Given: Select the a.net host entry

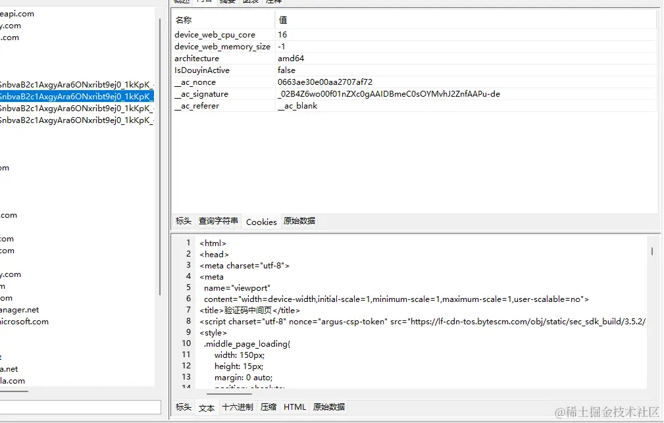Looking at the screenshot, I should 9,369.
